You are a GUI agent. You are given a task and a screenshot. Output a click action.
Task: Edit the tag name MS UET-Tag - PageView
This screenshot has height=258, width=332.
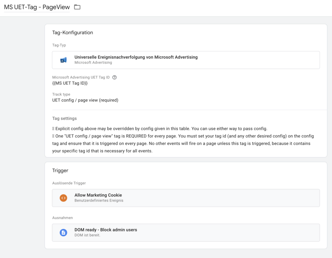(37, 7)
